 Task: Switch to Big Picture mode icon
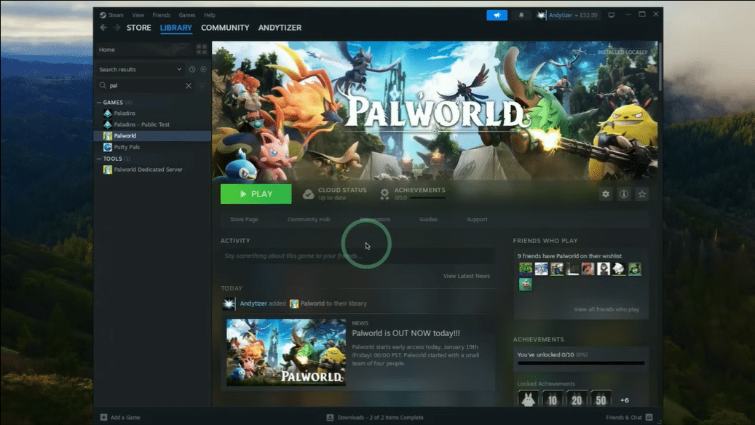tap(612, 15)
